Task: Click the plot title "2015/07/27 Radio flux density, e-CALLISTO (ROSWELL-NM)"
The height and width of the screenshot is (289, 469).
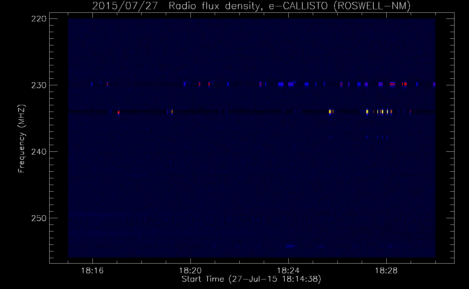Action: 251,6
